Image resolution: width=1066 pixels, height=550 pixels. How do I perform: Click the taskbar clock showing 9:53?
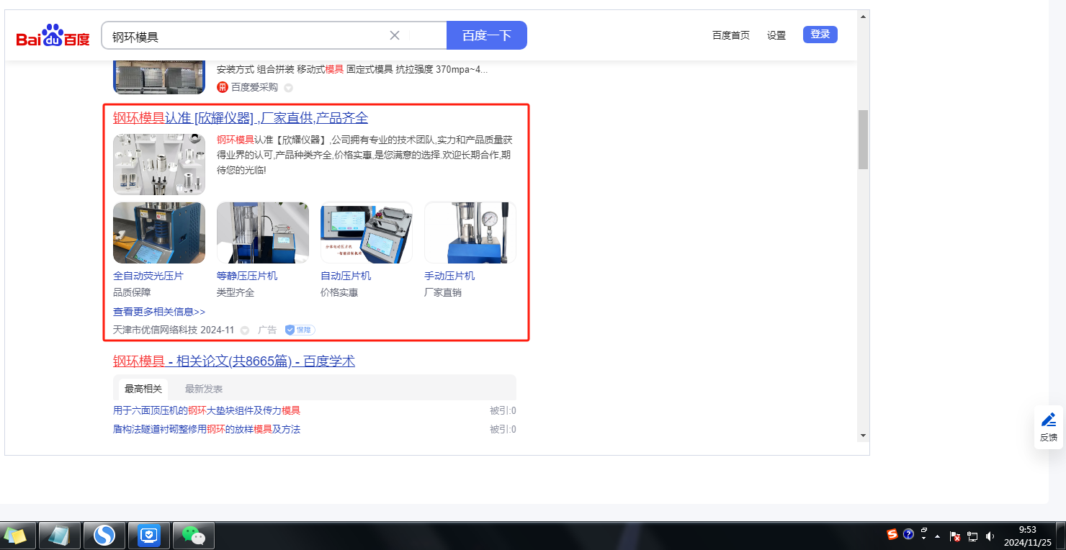1028,536
